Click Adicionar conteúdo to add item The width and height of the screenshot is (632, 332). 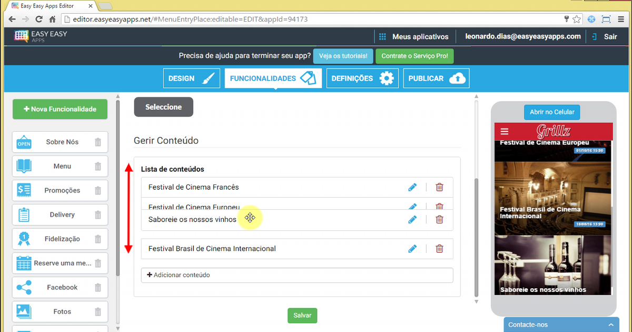(x=297, y=275)
